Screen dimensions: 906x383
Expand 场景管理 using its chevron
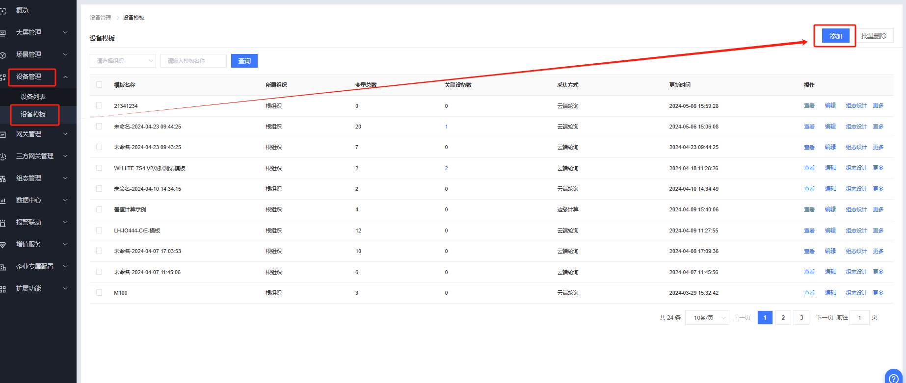click(65, 54)
